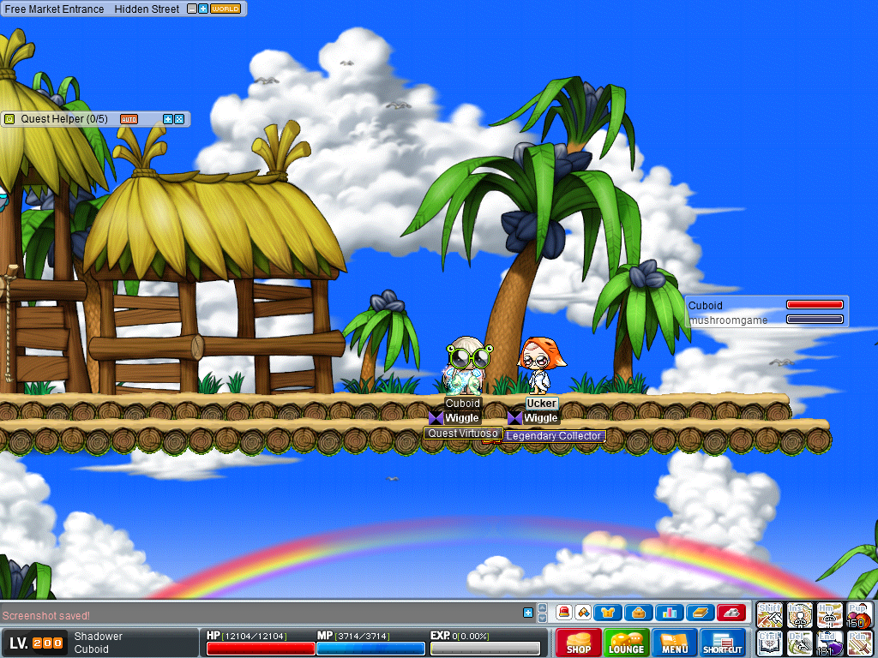
Task: Click the red siren event notification icon
Action: tap(563, 612)
